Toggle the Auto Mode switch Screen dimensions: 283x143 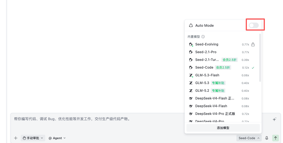[253, 25]
